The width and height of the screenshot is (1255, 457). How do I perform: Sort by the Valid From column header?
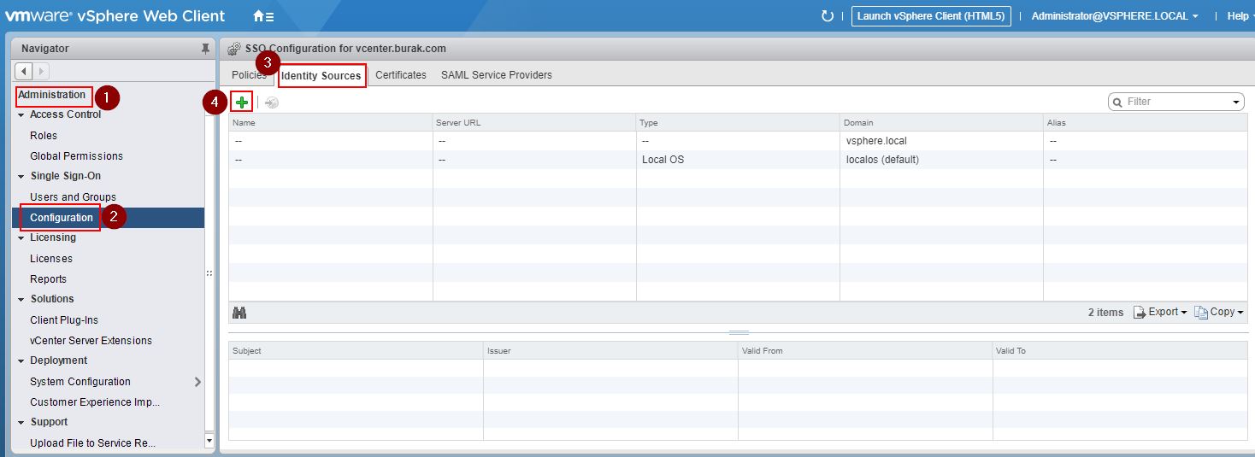point(864,351)
